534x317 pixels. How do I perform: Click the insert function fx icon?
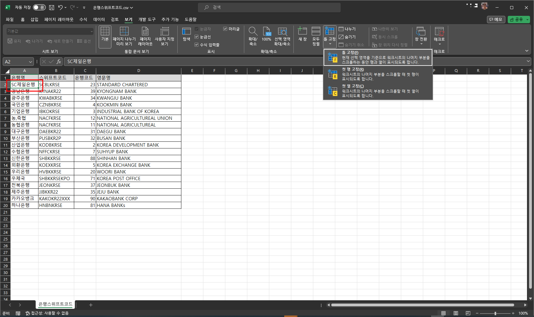[x=59, y=62]
